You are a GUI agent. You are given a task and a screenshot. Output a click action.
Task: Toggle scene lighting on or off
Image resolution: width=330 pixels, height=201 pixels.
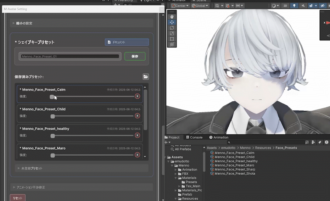[293, 6]
